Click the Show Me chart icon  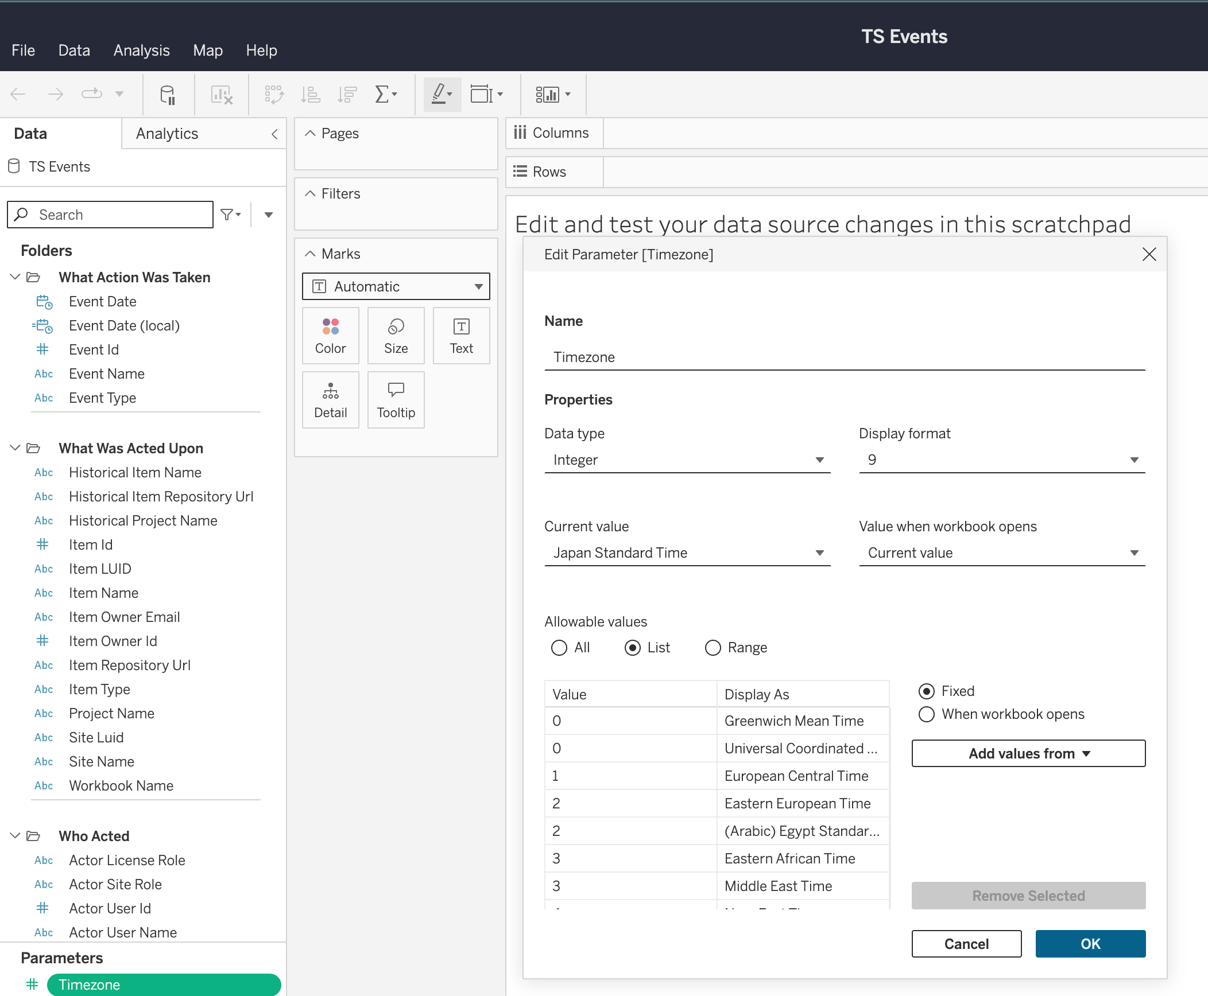pyautogui.click(x=552, y=94)
